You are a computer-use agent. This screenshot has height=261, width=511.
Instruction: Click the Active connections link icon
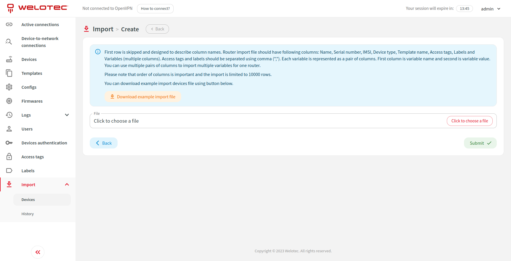pos(9,24)
